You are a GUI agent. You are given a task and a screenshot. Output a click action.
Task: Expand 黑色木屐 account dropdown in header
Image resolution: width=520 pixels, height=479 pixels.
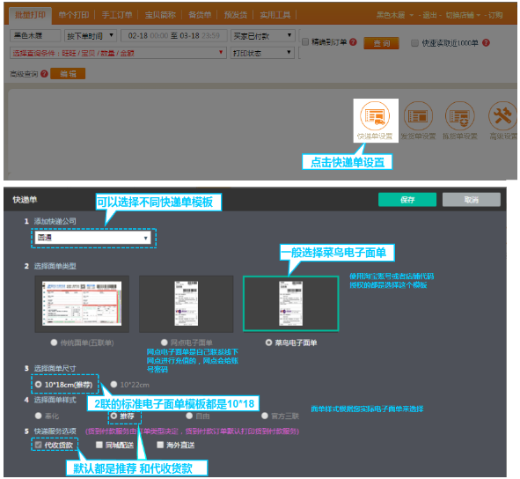395,15
